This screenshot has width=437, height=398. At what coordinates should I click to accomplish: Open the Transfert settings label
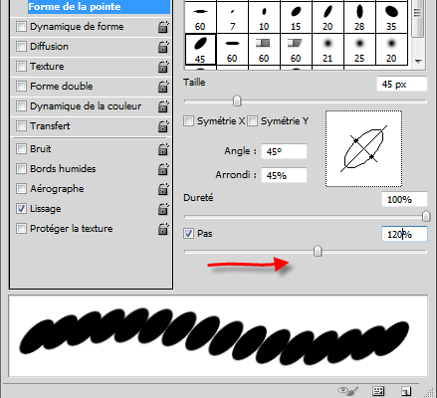pyautogui.click(x=50, y=126)
